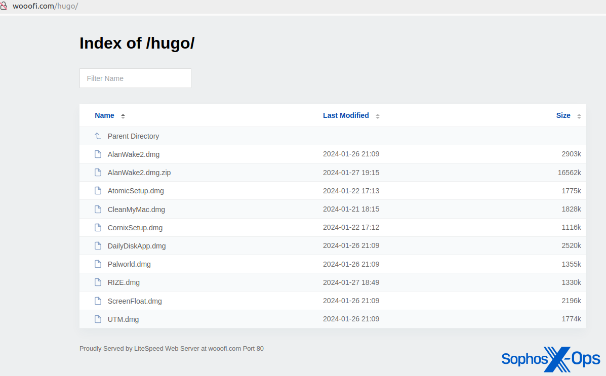The image size is (606, 376).
Task: Open the ScreenFloat.dmg file link
Action: coord(135,301)
